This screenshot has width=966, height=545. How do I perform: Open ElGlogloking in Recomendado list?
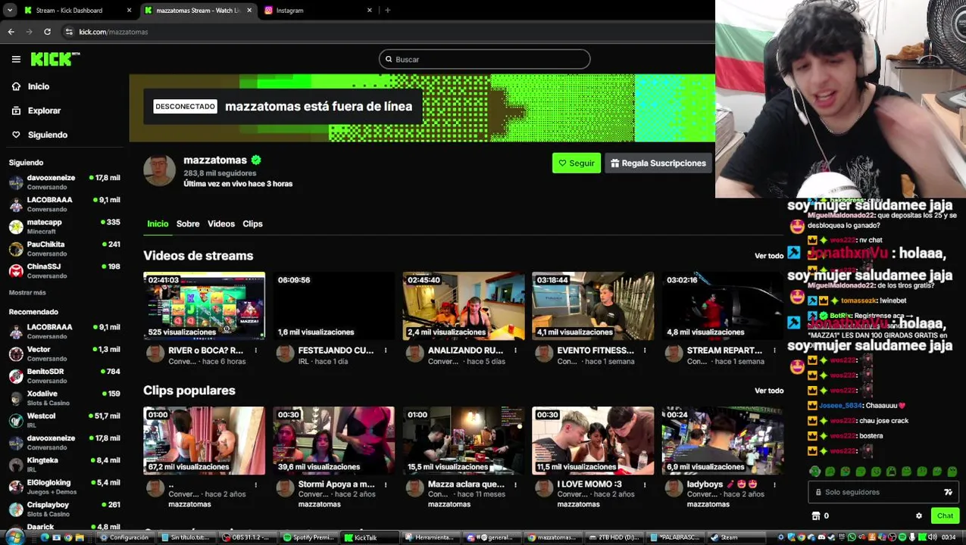pyautogui.click(x=64, y=487)
